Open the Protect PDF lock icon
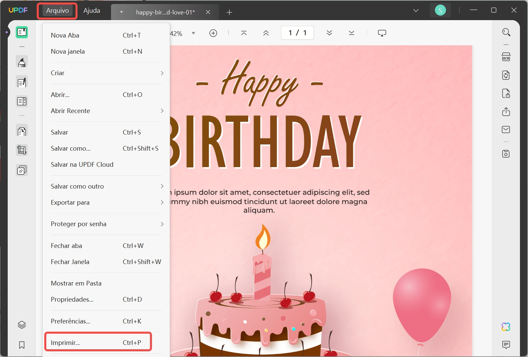The width and height of the screenshot is (528, 357). 506,93
